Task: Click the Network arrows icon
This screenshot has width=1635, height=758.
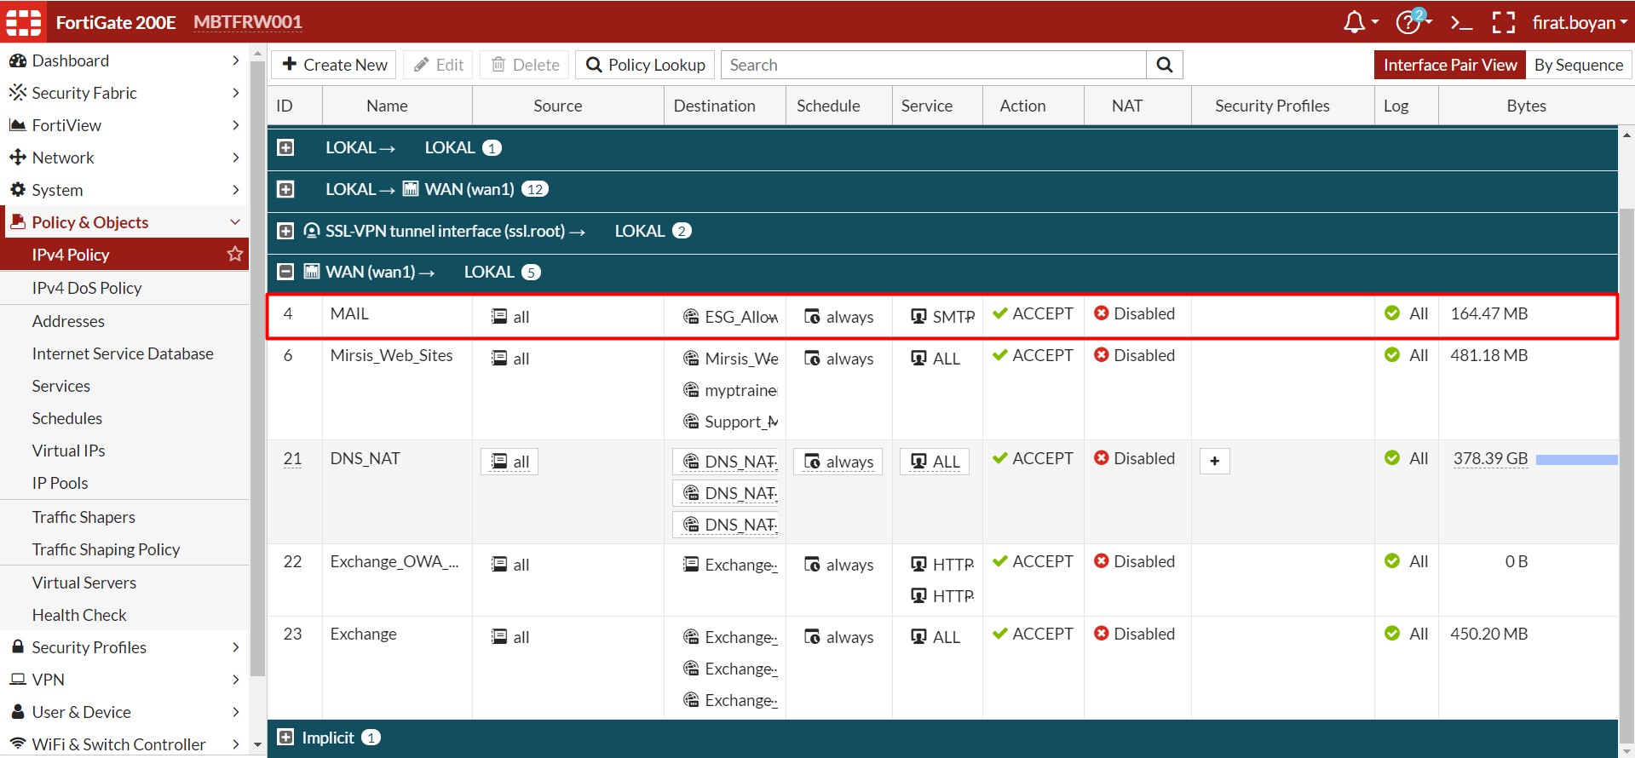Action: pyautogui.click(x=18, y=157)
